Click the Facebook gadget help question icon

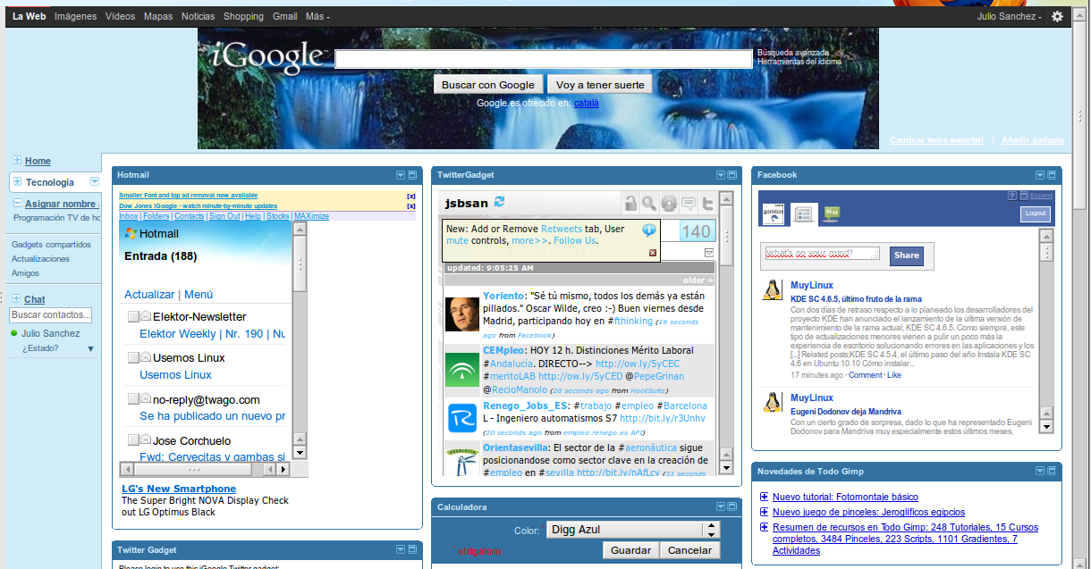(1011, 196)
